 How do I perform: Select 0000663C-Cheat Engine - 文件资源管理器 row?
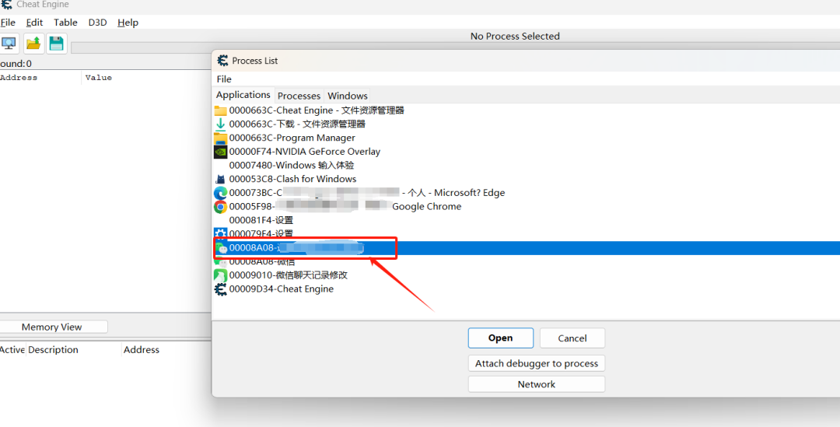click(526, 110)
